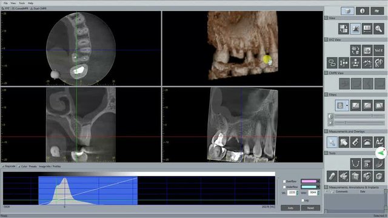Open the pink Overflow color dropdown
The image size is (388, 218).
pos(310,182)
